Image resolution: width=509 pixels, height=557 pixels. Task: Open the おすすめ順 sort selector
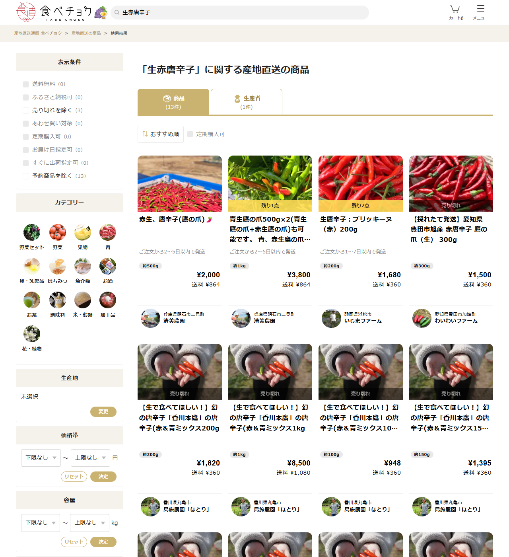point(161,134)
